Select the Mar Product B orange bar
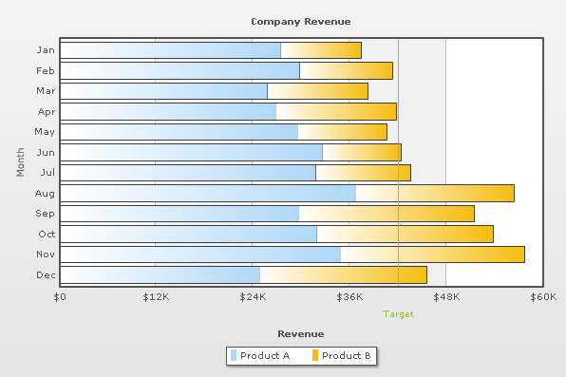Viewport: 566px width, 377px height. tap(317, 91)
